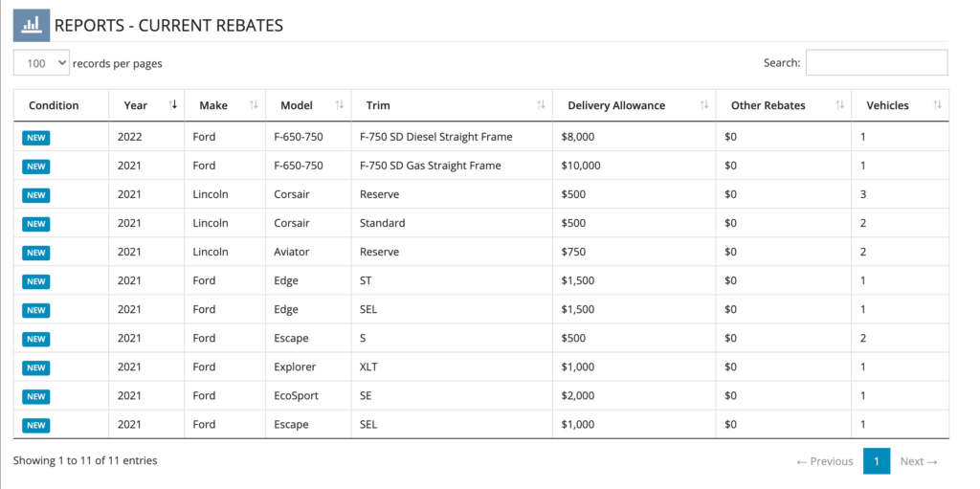
Task: Sort table by Model sort icon
Action: click(x=340, y=105)
